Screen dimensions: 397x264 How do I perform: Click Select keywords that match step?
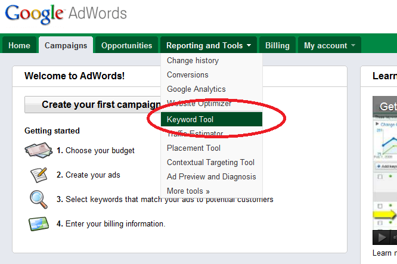coord(165,200)
